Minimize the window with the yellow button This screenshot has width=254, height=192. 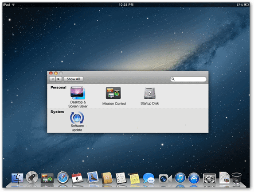[x=56, y=73]
